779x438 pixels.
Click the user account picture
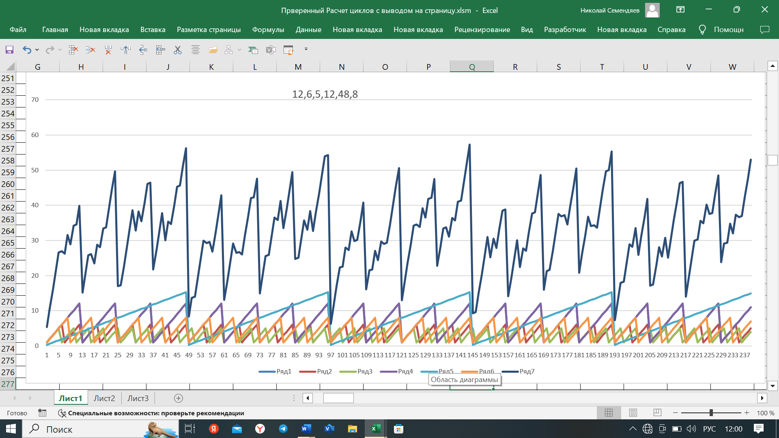point(652,10)
